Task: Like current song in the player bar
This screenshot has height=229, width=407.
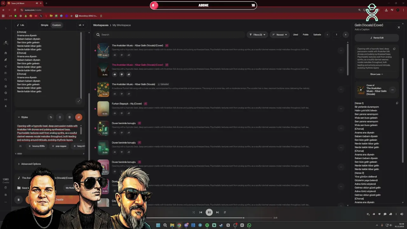Action: click(x=374, y=214)
